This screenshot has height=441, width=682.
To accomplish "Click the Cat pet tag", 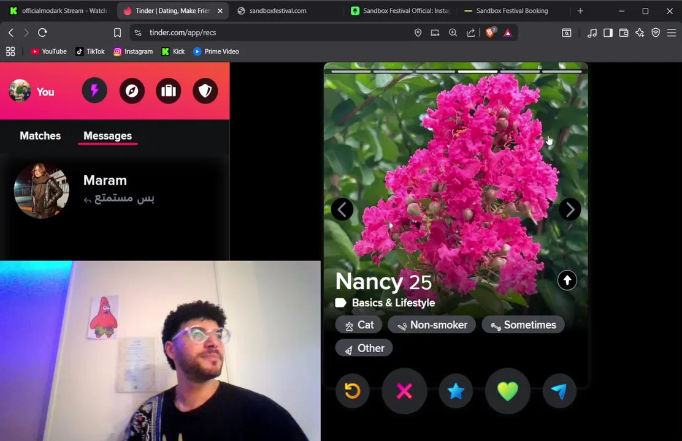I will tap(359, 325).
